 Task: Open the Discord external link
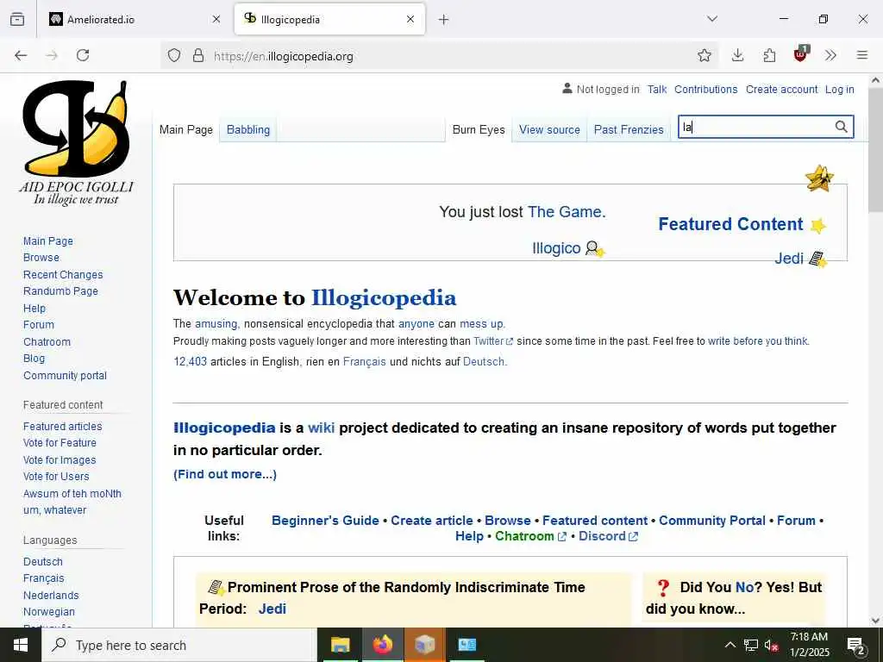[608, 536]
